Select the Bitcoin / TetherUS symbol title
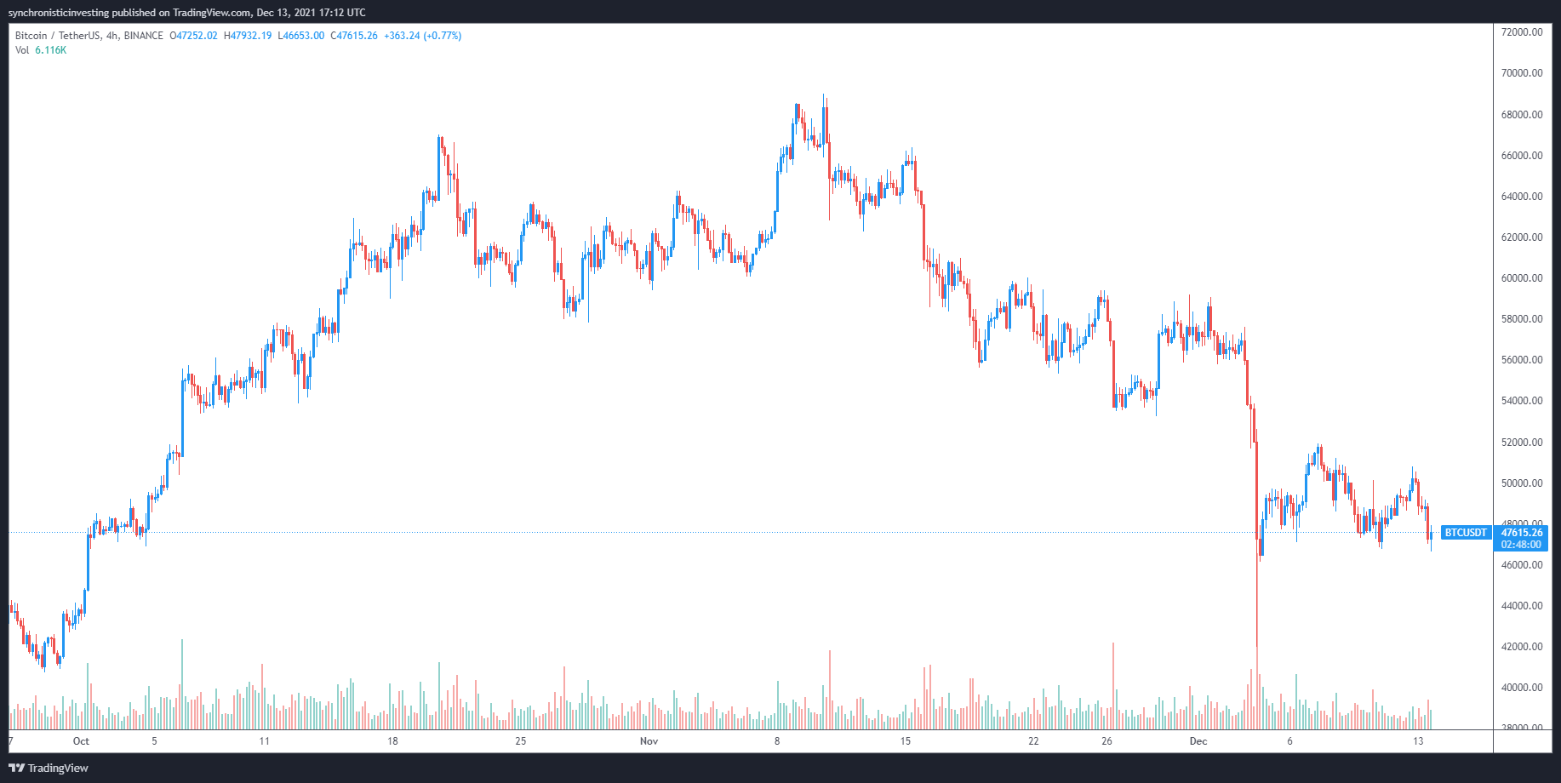This screenshot has width=1561, height=783. (56, 36)
